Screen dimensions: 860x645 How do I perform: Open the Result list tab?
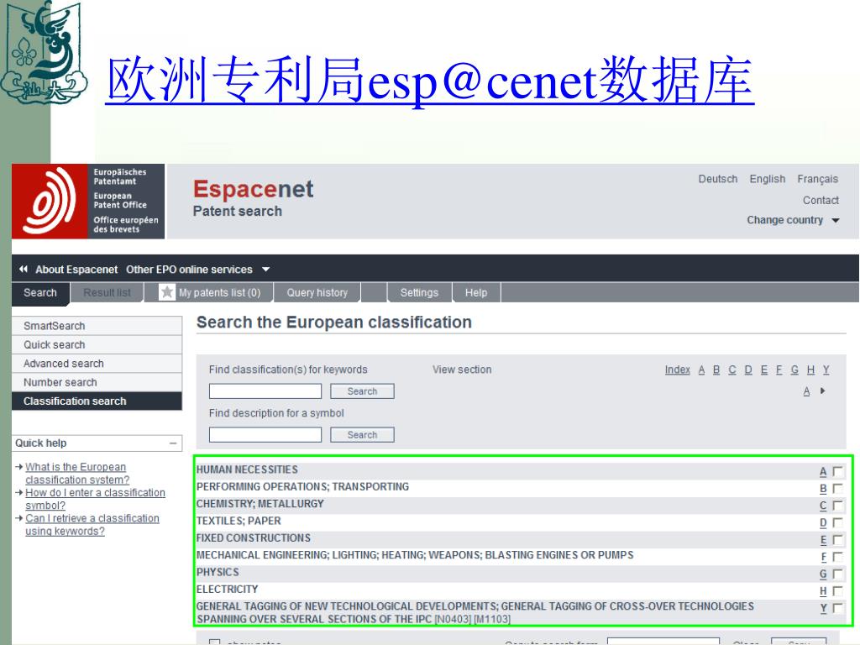click(x=107, y=292)
